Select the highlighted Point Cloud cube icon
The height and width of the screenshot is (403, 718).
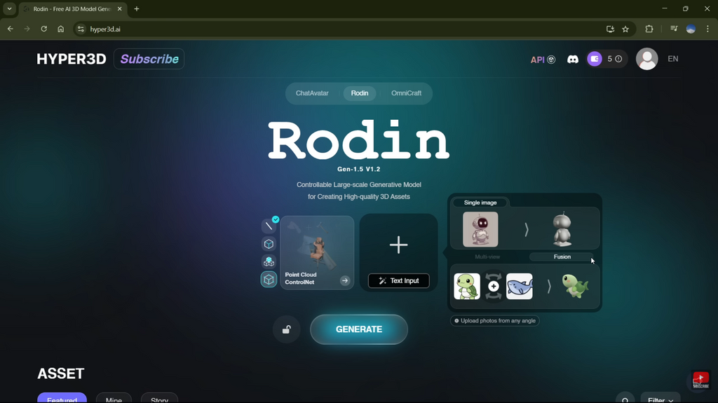pyautogui.click(x=269, y=280)
